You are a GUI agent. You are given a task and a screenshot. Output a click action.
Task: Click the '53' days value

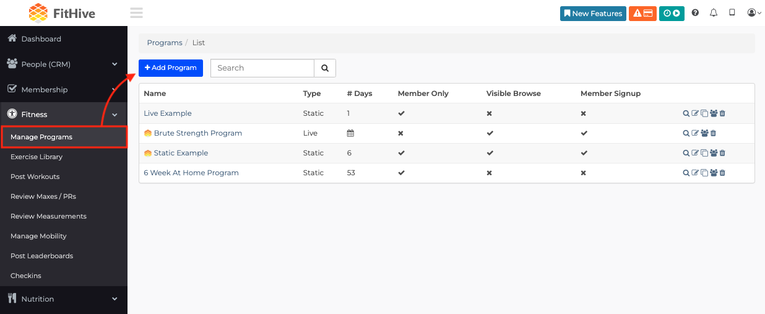[x=351, y=173]
